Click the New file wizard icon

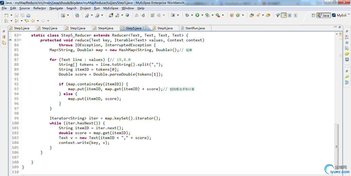tap(6, 15)
